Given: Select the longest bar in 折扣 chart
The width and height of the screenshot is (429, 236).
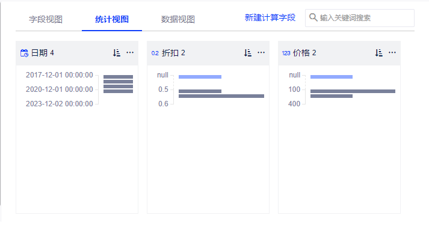Looking at the screenshot, I should [x=221, y=96].
